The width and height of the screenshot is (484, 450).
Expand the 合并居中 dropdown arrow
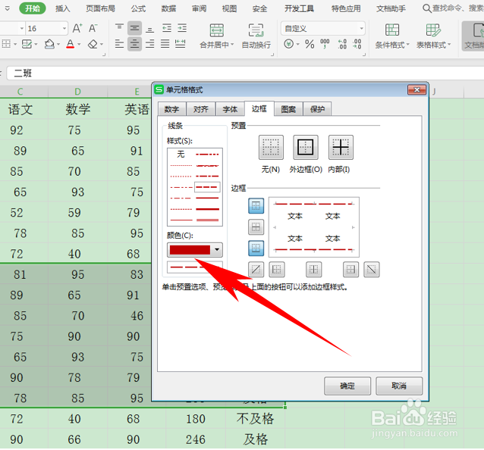tap(232, 45)
